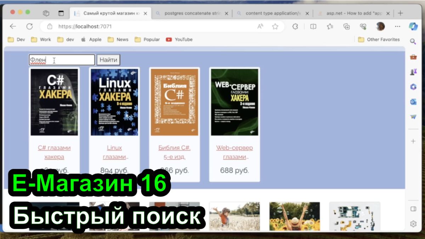Open the Collections icon
The width and height of the screenshot is (425, 239).
pos(347,26)
